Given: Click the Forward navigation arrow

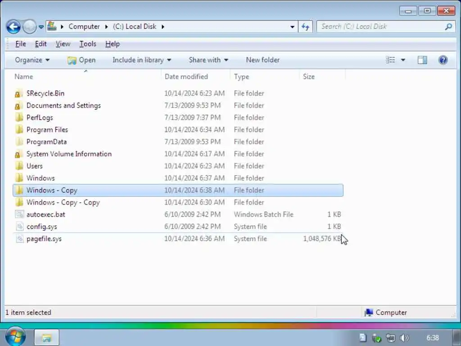Looking at the screenshot, I should [x=29, y=27].
